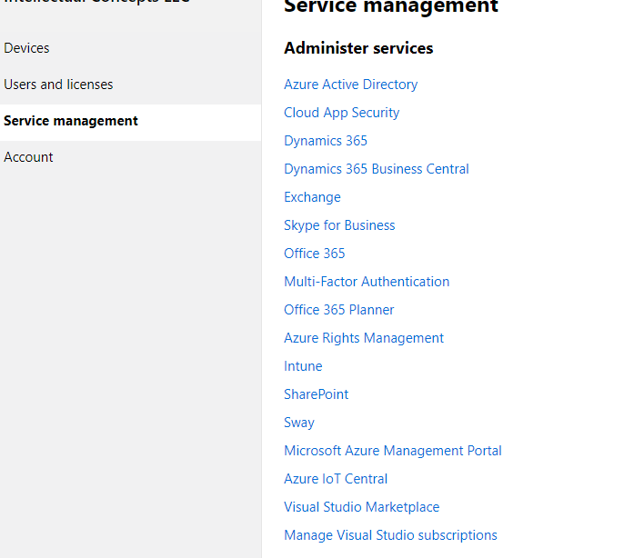This screenshot has width=634, height=558.
Task: Open Multi-Factor Authentication settings link
Action: [x=367, y=282]
